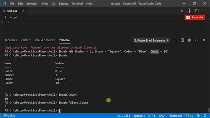210x118 pixels.
Task: Click PowerShell version 5.1 status icon
Action: [189, 116]
